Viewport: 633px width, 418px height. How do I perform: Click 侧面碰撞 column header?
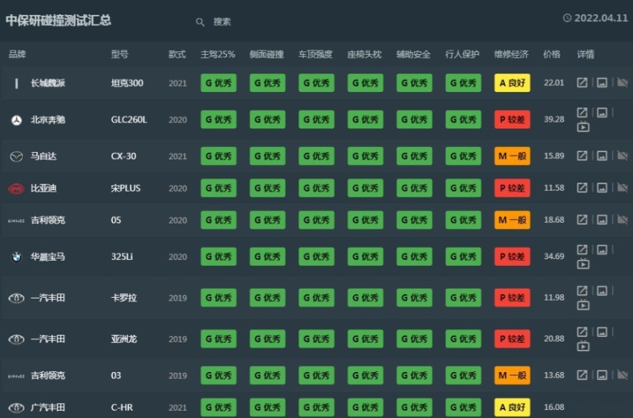click(267, 54)
